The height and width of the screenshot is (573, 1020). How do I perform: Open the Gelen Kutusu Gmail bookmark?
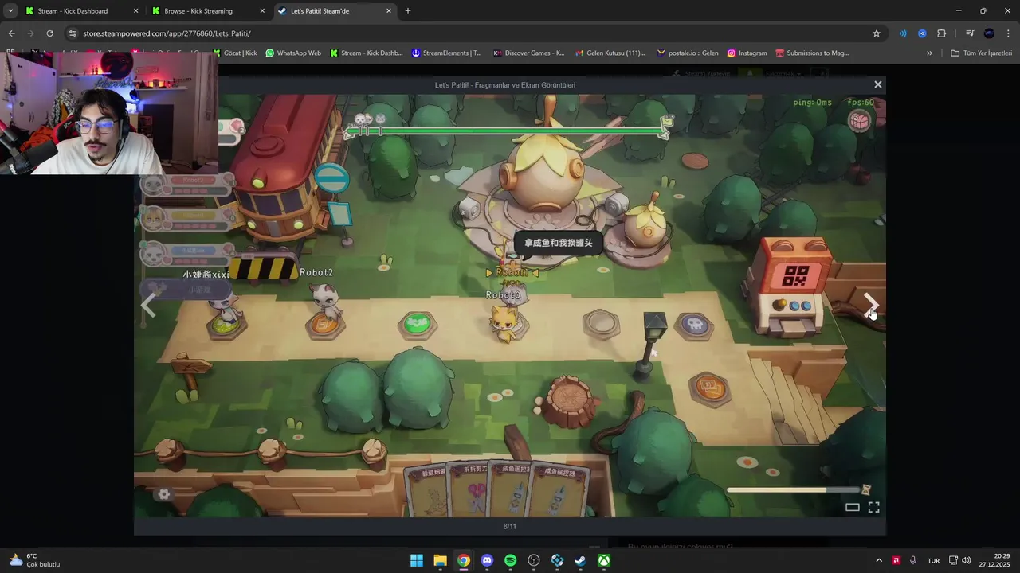coord(610,53)
